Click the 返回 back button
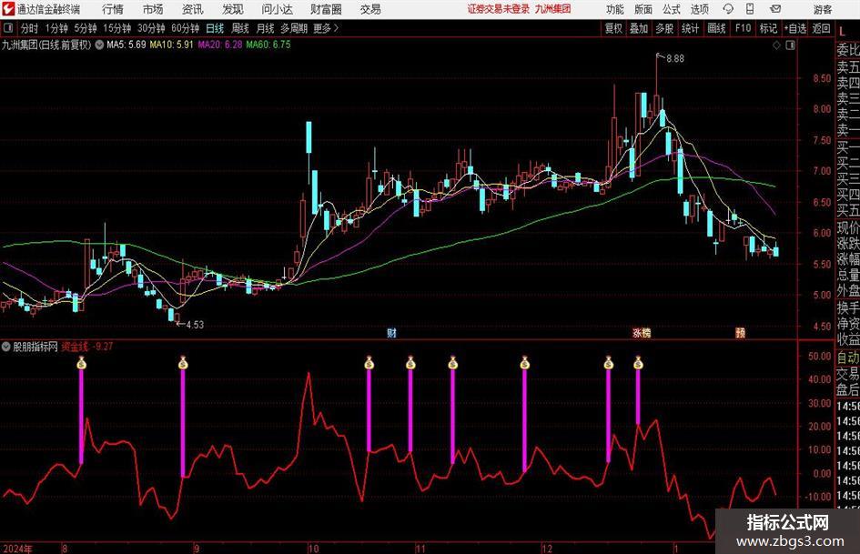860x554 pixels. click(x=821, y=28)
